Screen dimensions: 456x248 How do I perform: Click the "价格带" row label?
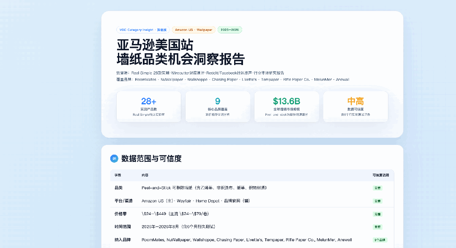tap(120, 214)
